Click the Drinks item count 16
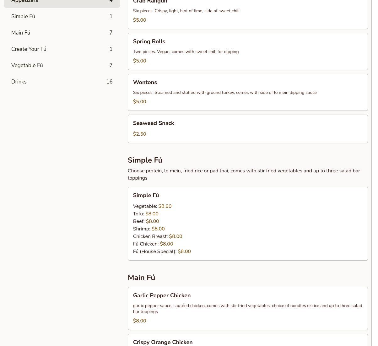378x346 pixels. click(x=109, y=82)
